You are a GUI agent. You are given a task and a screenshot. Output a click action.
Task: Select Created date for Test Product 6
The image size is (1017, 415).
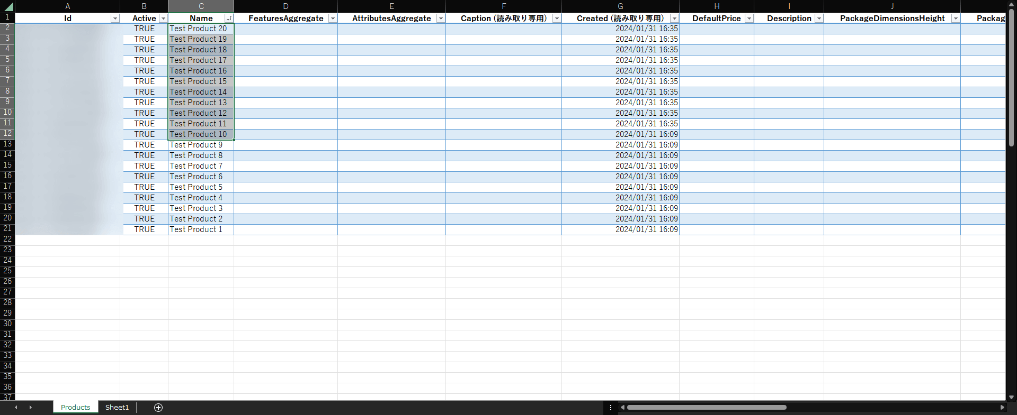(x=620, y=177)
